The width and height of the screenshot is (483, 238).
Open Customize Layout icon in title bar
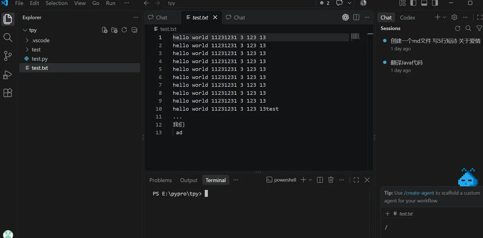pyautogui.click(x=402, y=3)
